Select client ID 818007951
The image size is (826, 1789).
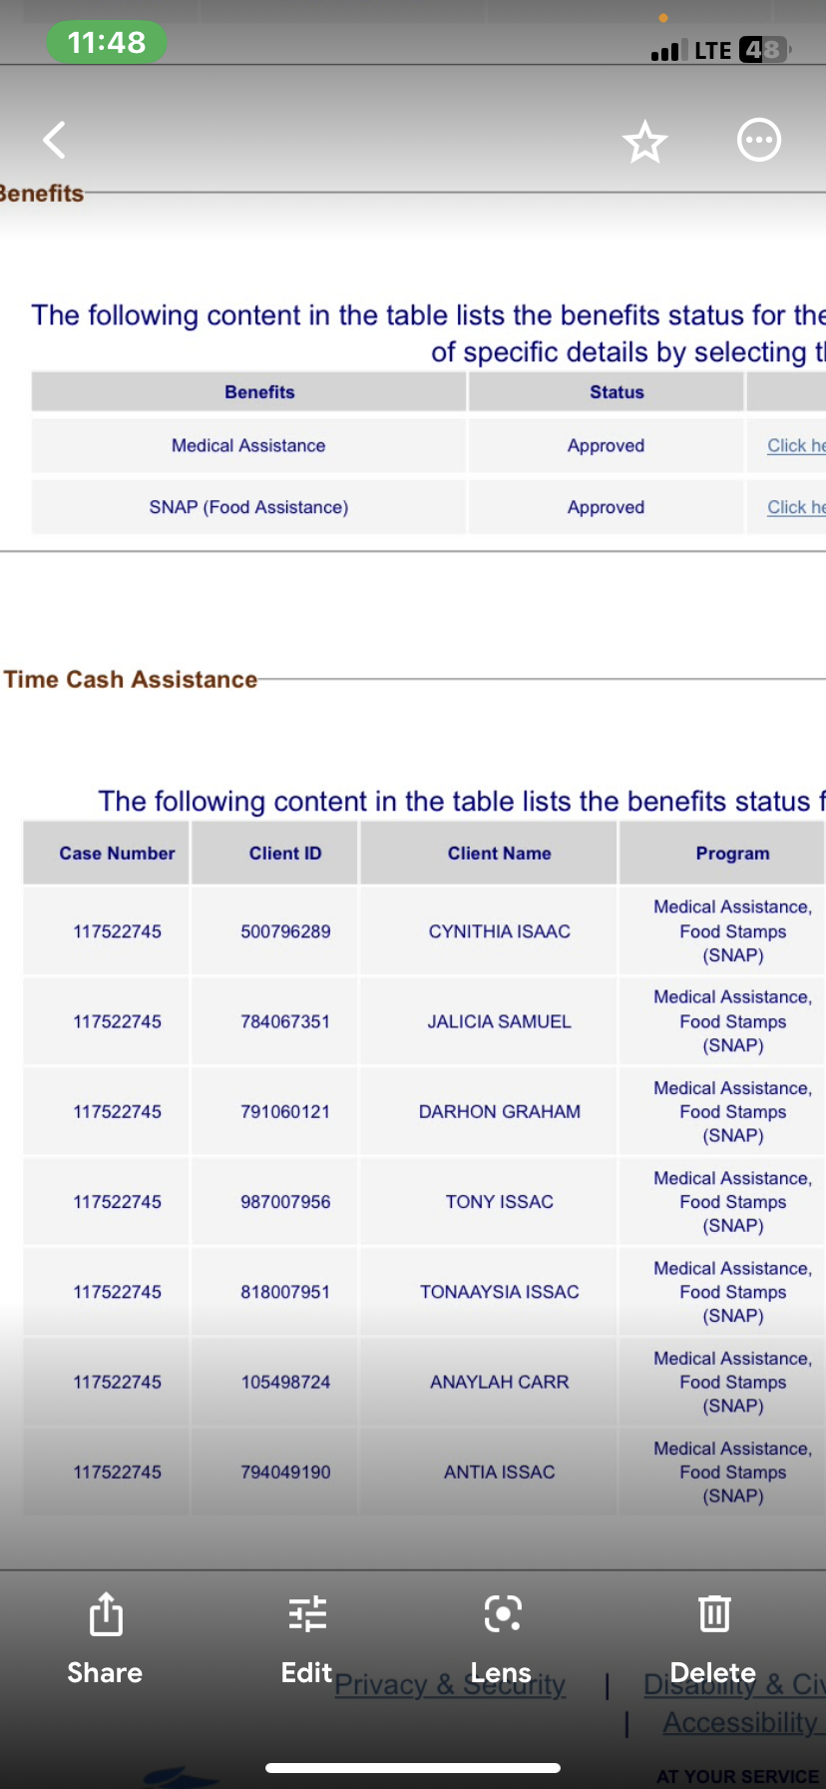pyautogui.click(x=285, y=1292)
